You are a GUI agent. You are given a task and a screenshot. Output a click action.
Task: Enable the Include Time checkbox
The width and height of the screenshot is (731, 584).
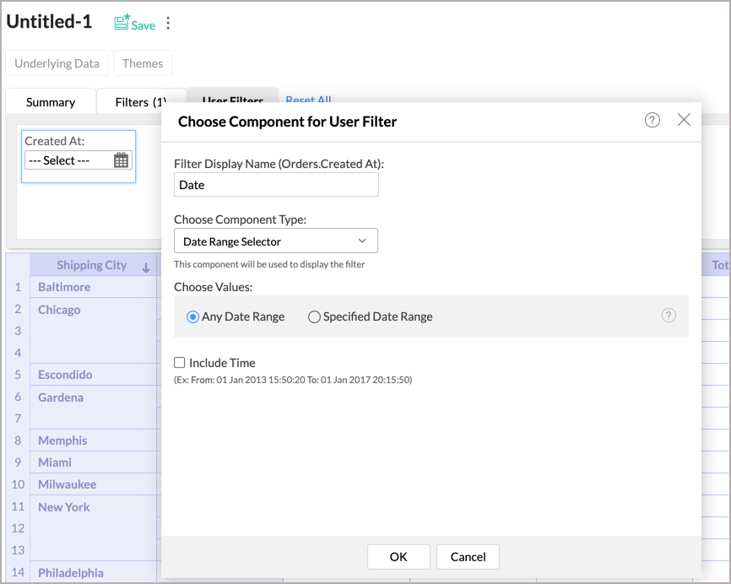tap(180, 363)
